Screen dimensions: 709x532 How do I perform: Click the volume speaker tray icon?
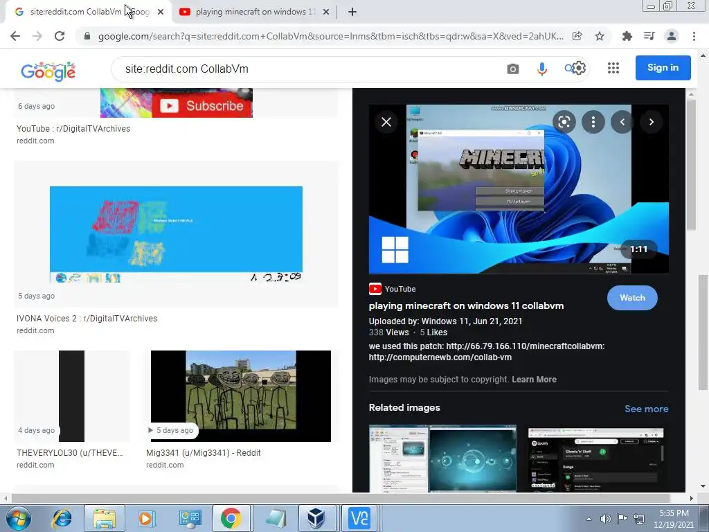click(x=605, y=519)
